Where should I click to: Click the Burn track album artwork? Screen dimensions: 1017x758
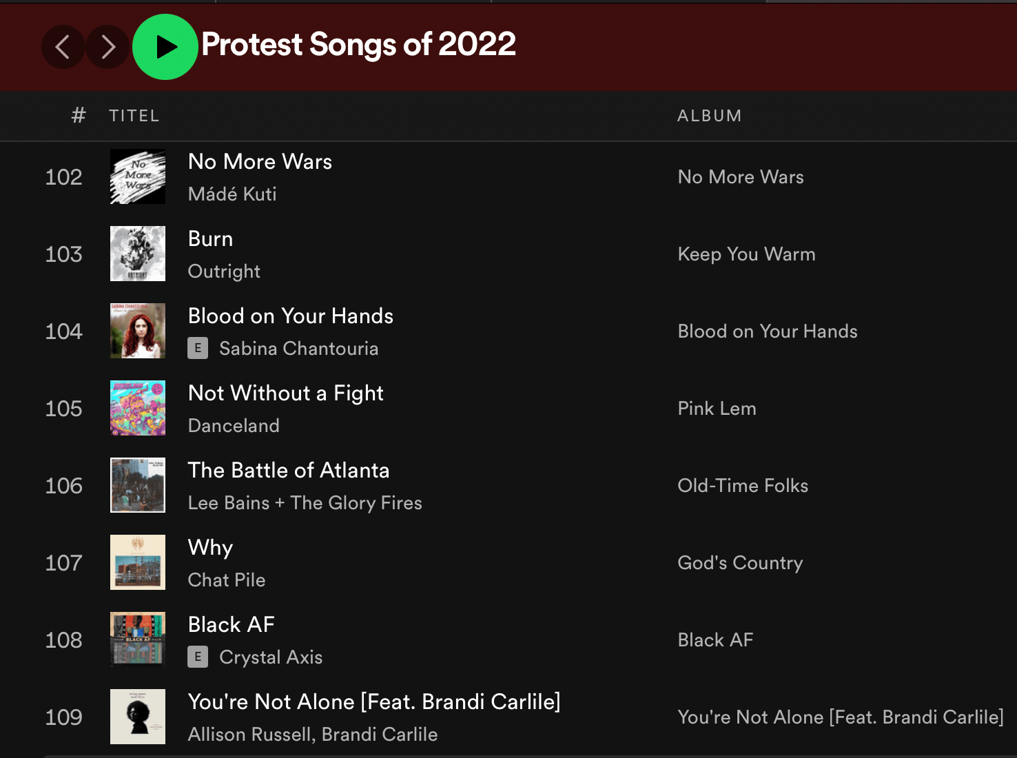click(138, 254)
